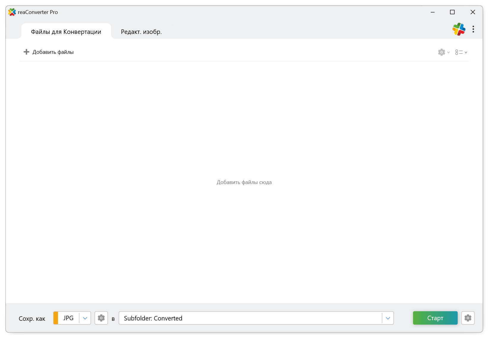Click the Добавить файлы сюда drop area
Viewport: 488px width, 338px height.
(244, 182)
